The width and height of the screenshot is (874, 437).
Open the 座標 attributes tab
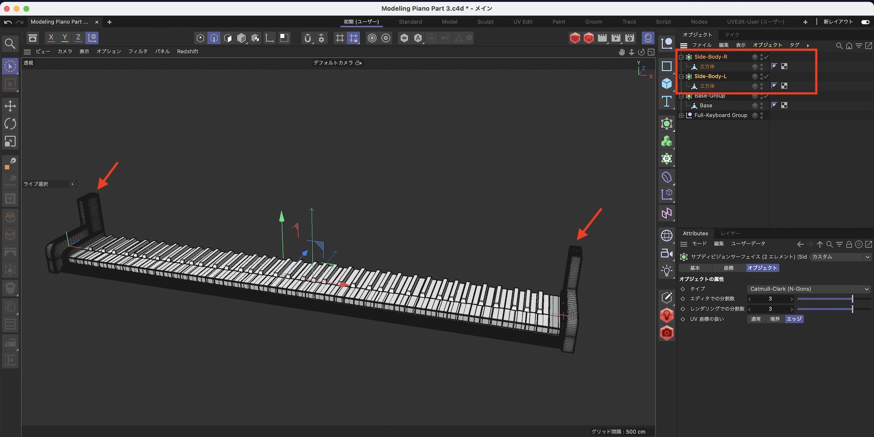click(728, 268)
